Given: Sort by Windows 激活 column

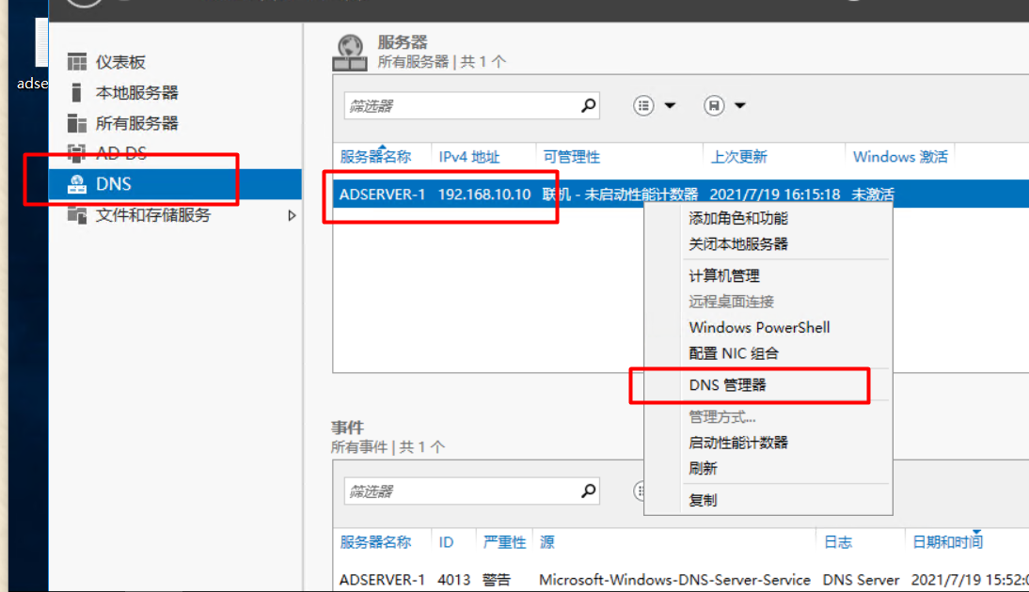Looking at the screenshot, I should [900, 157].
